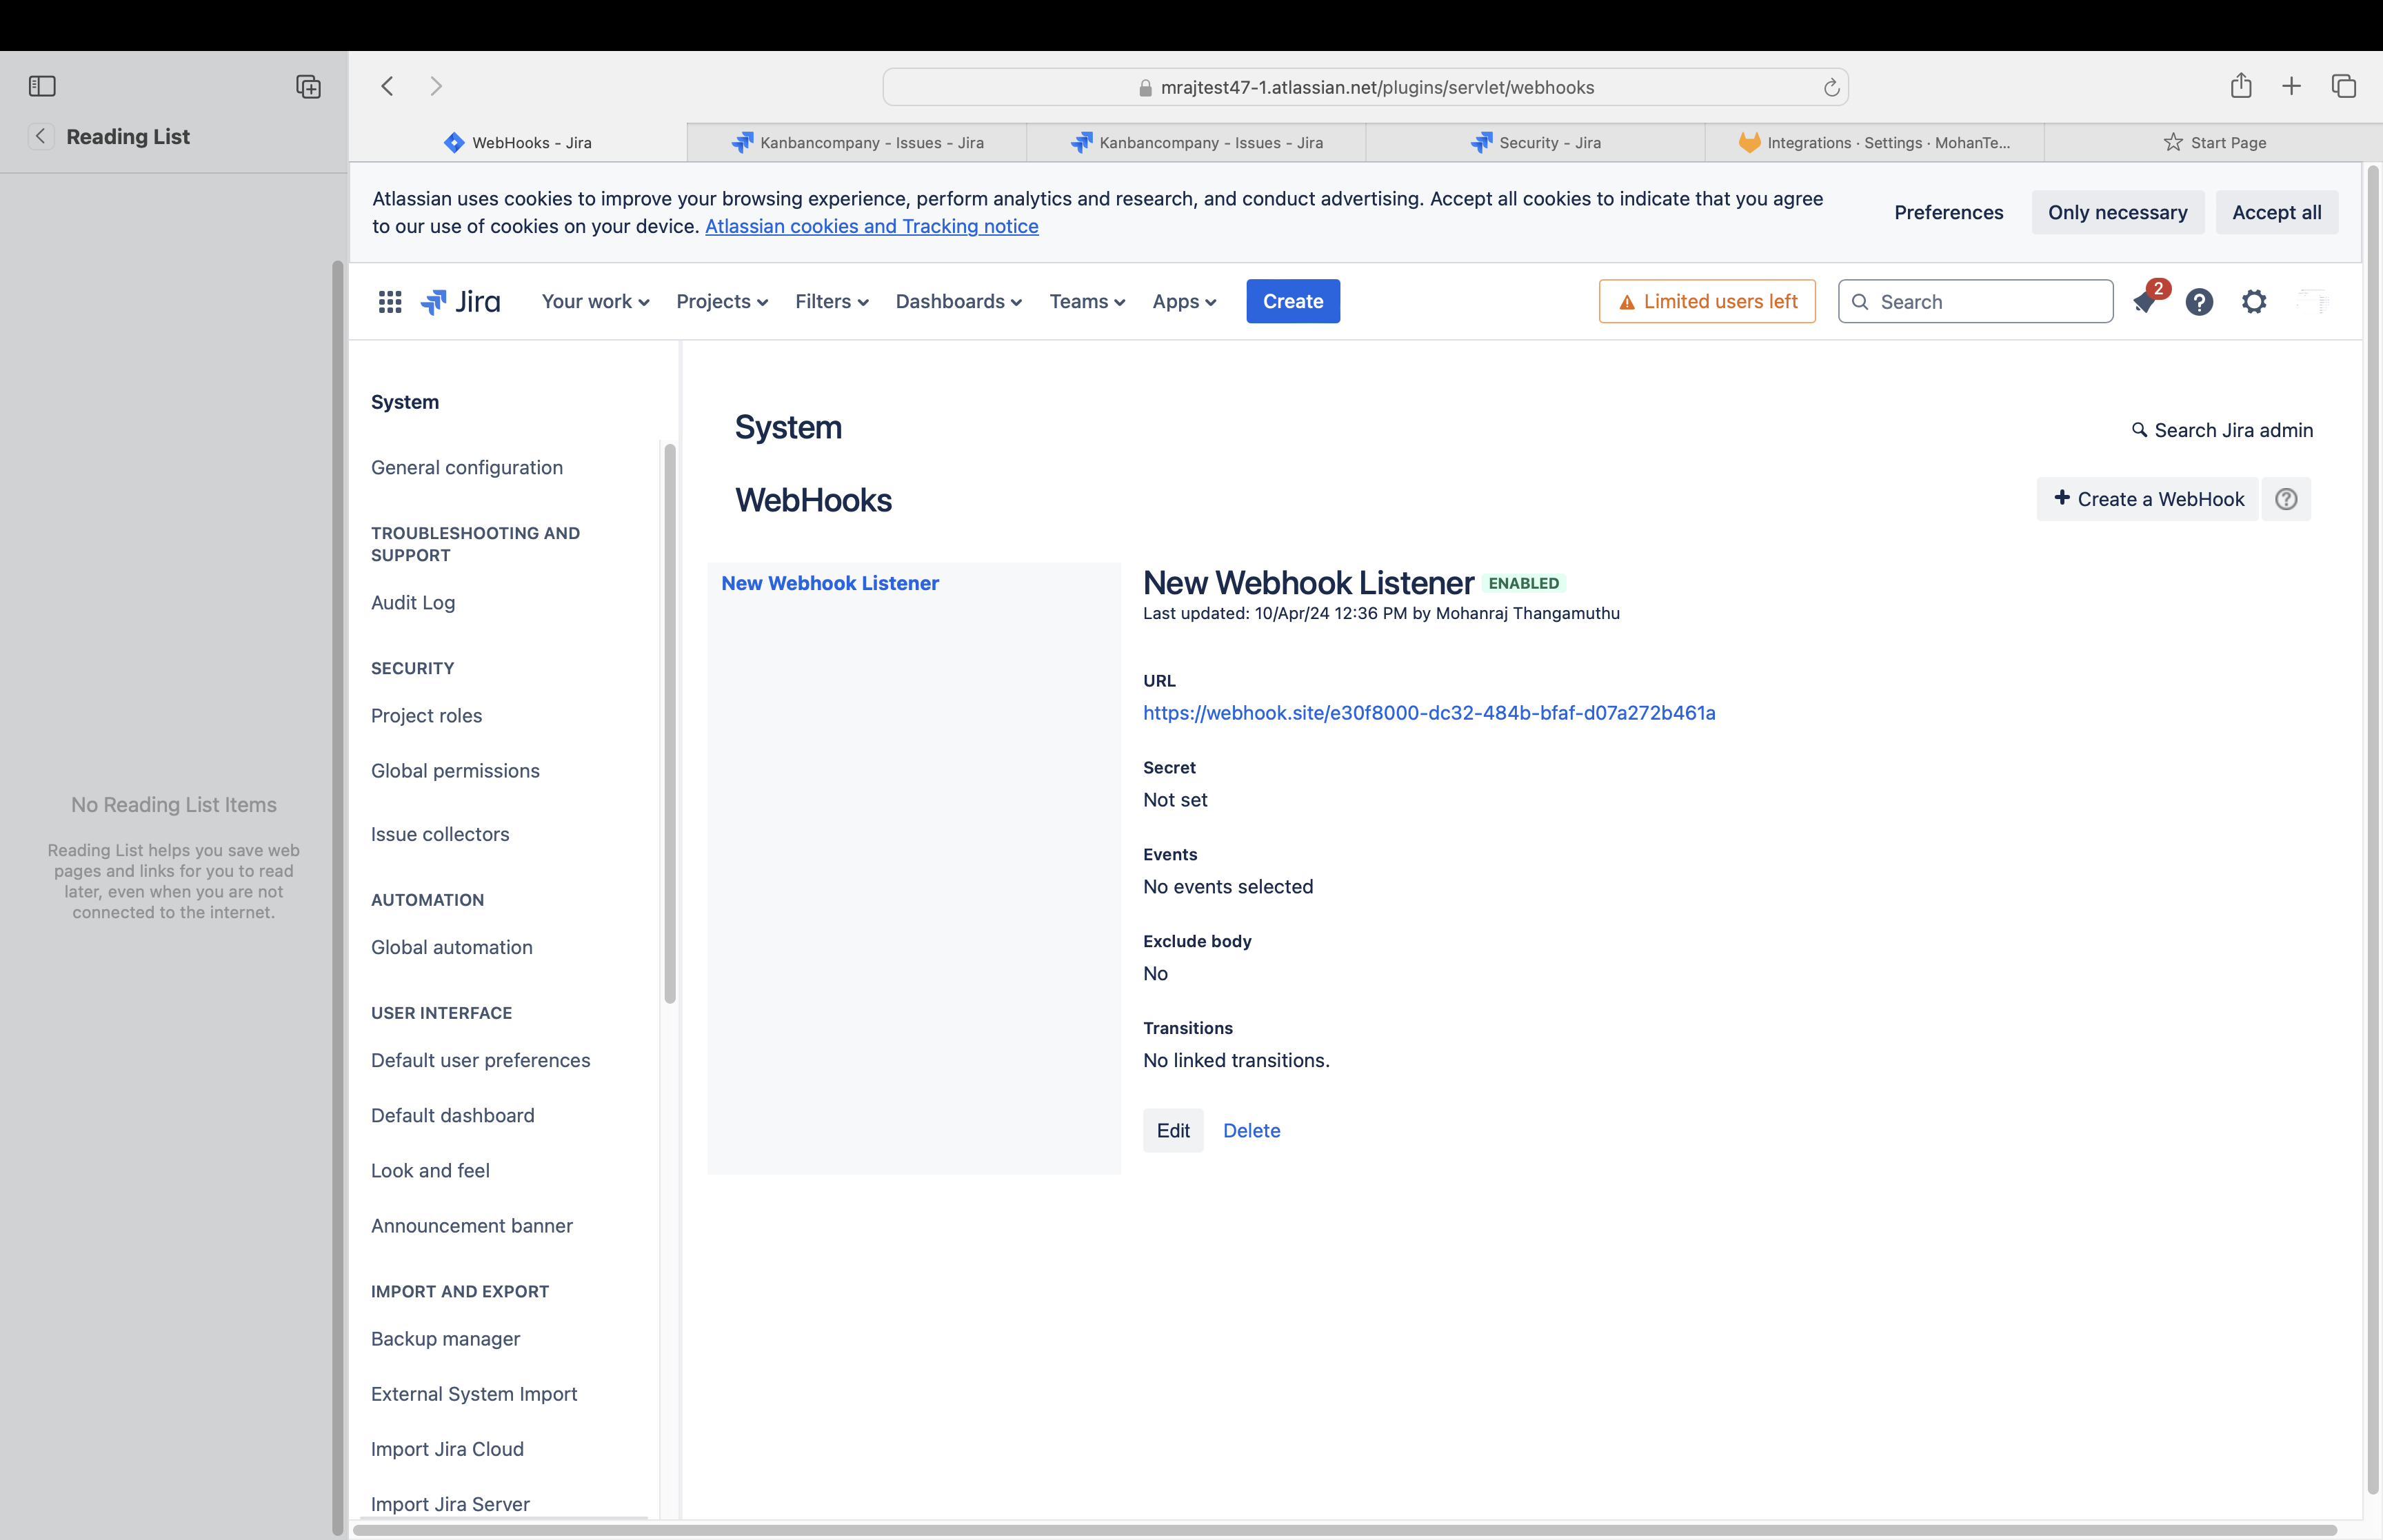Open the Apps dropdown menu

click(1183, 301)
